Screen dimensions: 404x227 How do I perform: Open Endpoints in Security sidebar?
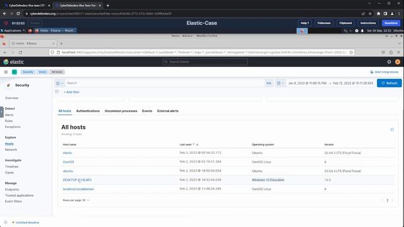(x=12, y=189)
